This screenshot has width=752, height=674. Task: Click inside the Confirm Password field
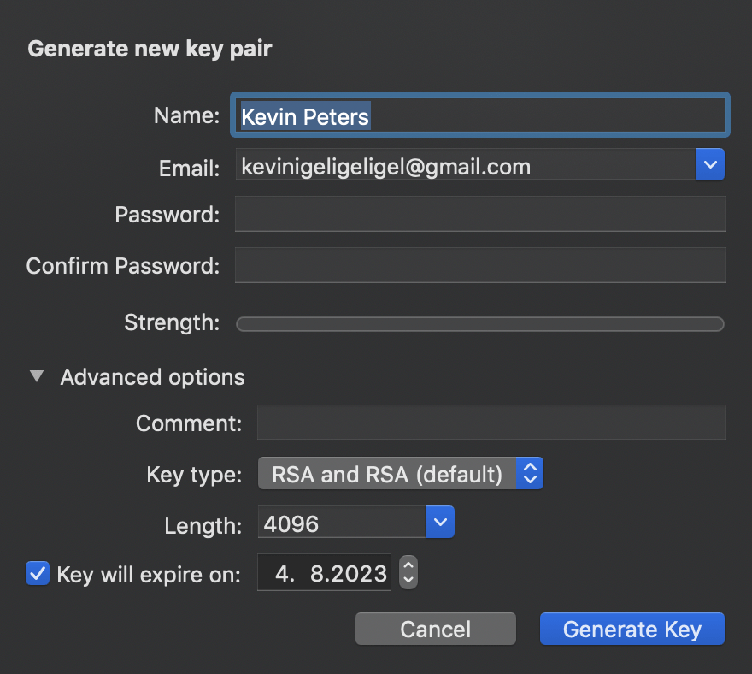pyautogui.click(x=480, y=265)
